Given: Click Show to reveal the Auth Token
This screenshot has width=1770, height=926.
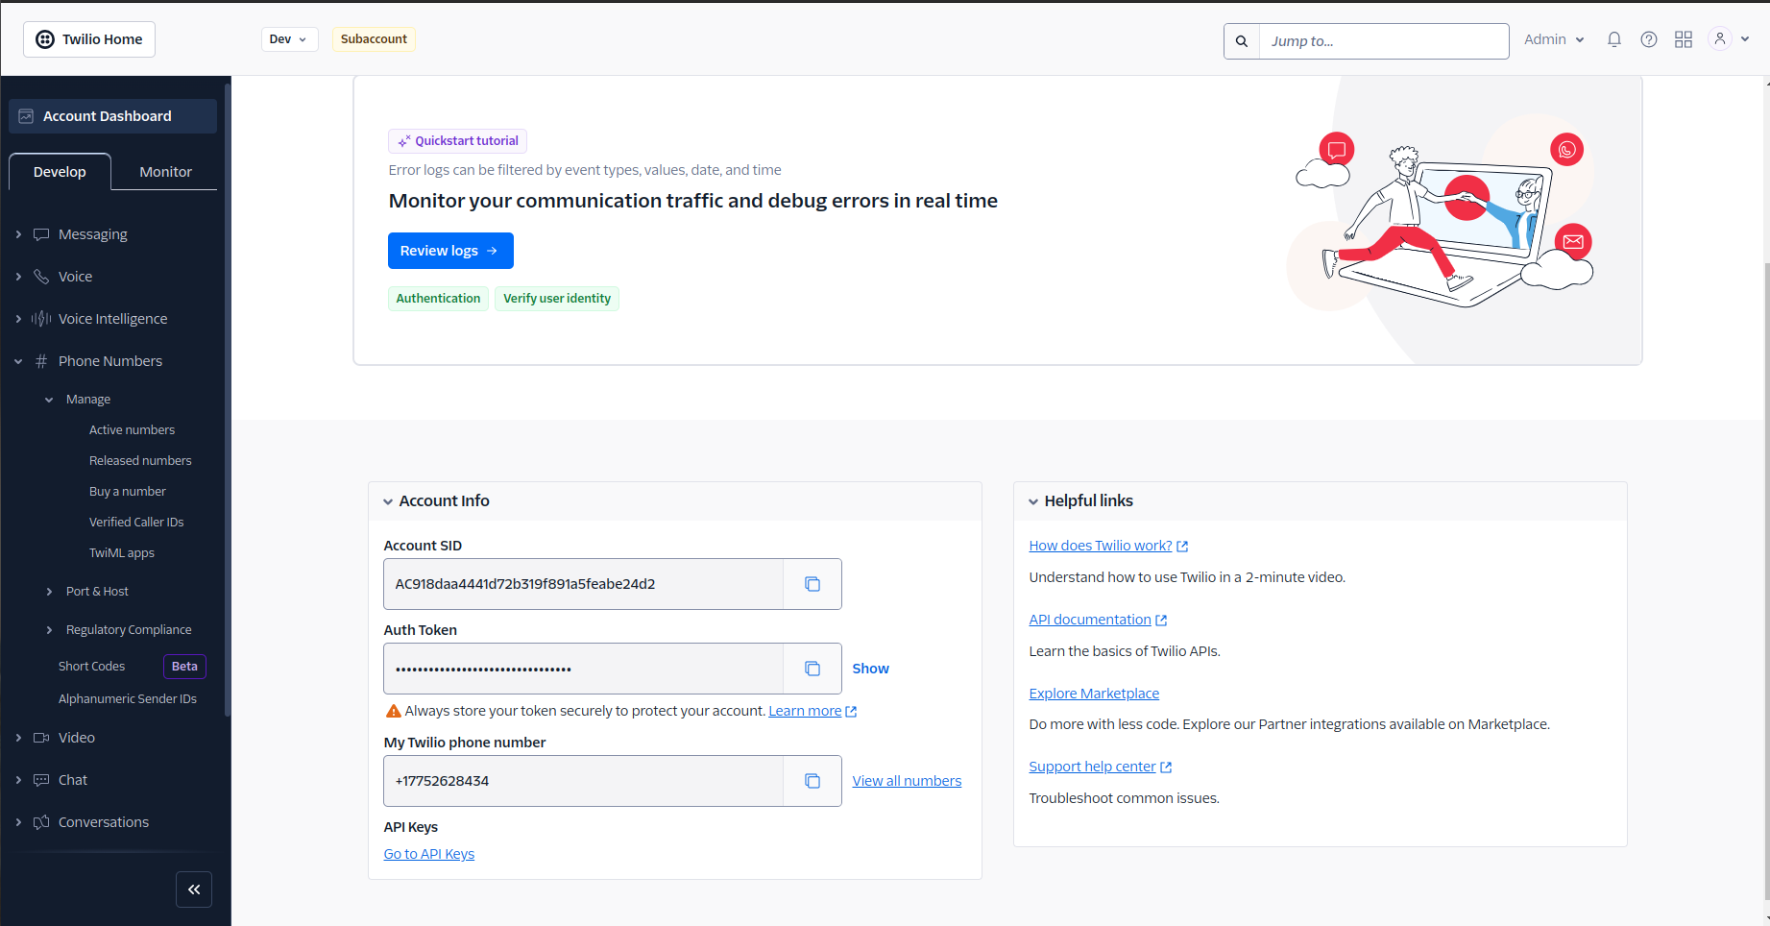Looking at the screenshot, I should tap(870, 669).
